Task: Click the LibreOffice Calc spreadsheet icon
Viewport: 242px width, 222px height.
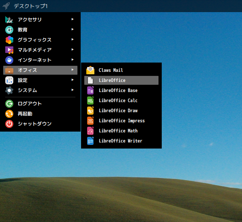Action: 90,101
